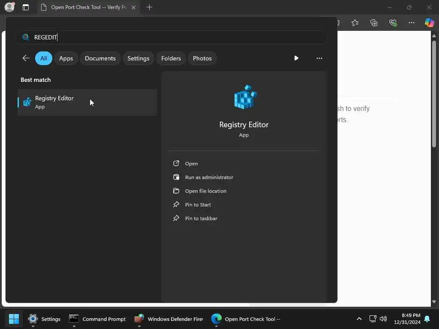Switch to Edge Open Port Check taskbar item
The height and width of the screenshot is (329, 439).
[x=246, y=319]
